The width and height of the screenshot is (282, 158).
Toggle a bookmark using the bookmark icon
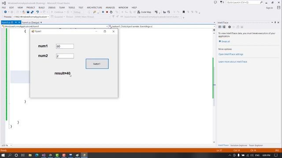pos(184,12)
